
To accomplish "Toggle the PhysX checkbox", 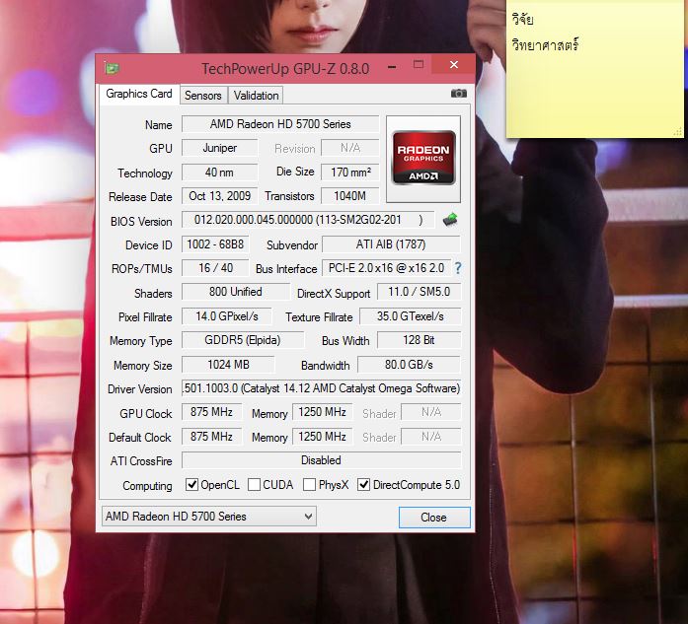I will pyautogui.click(x=309, y=484).
